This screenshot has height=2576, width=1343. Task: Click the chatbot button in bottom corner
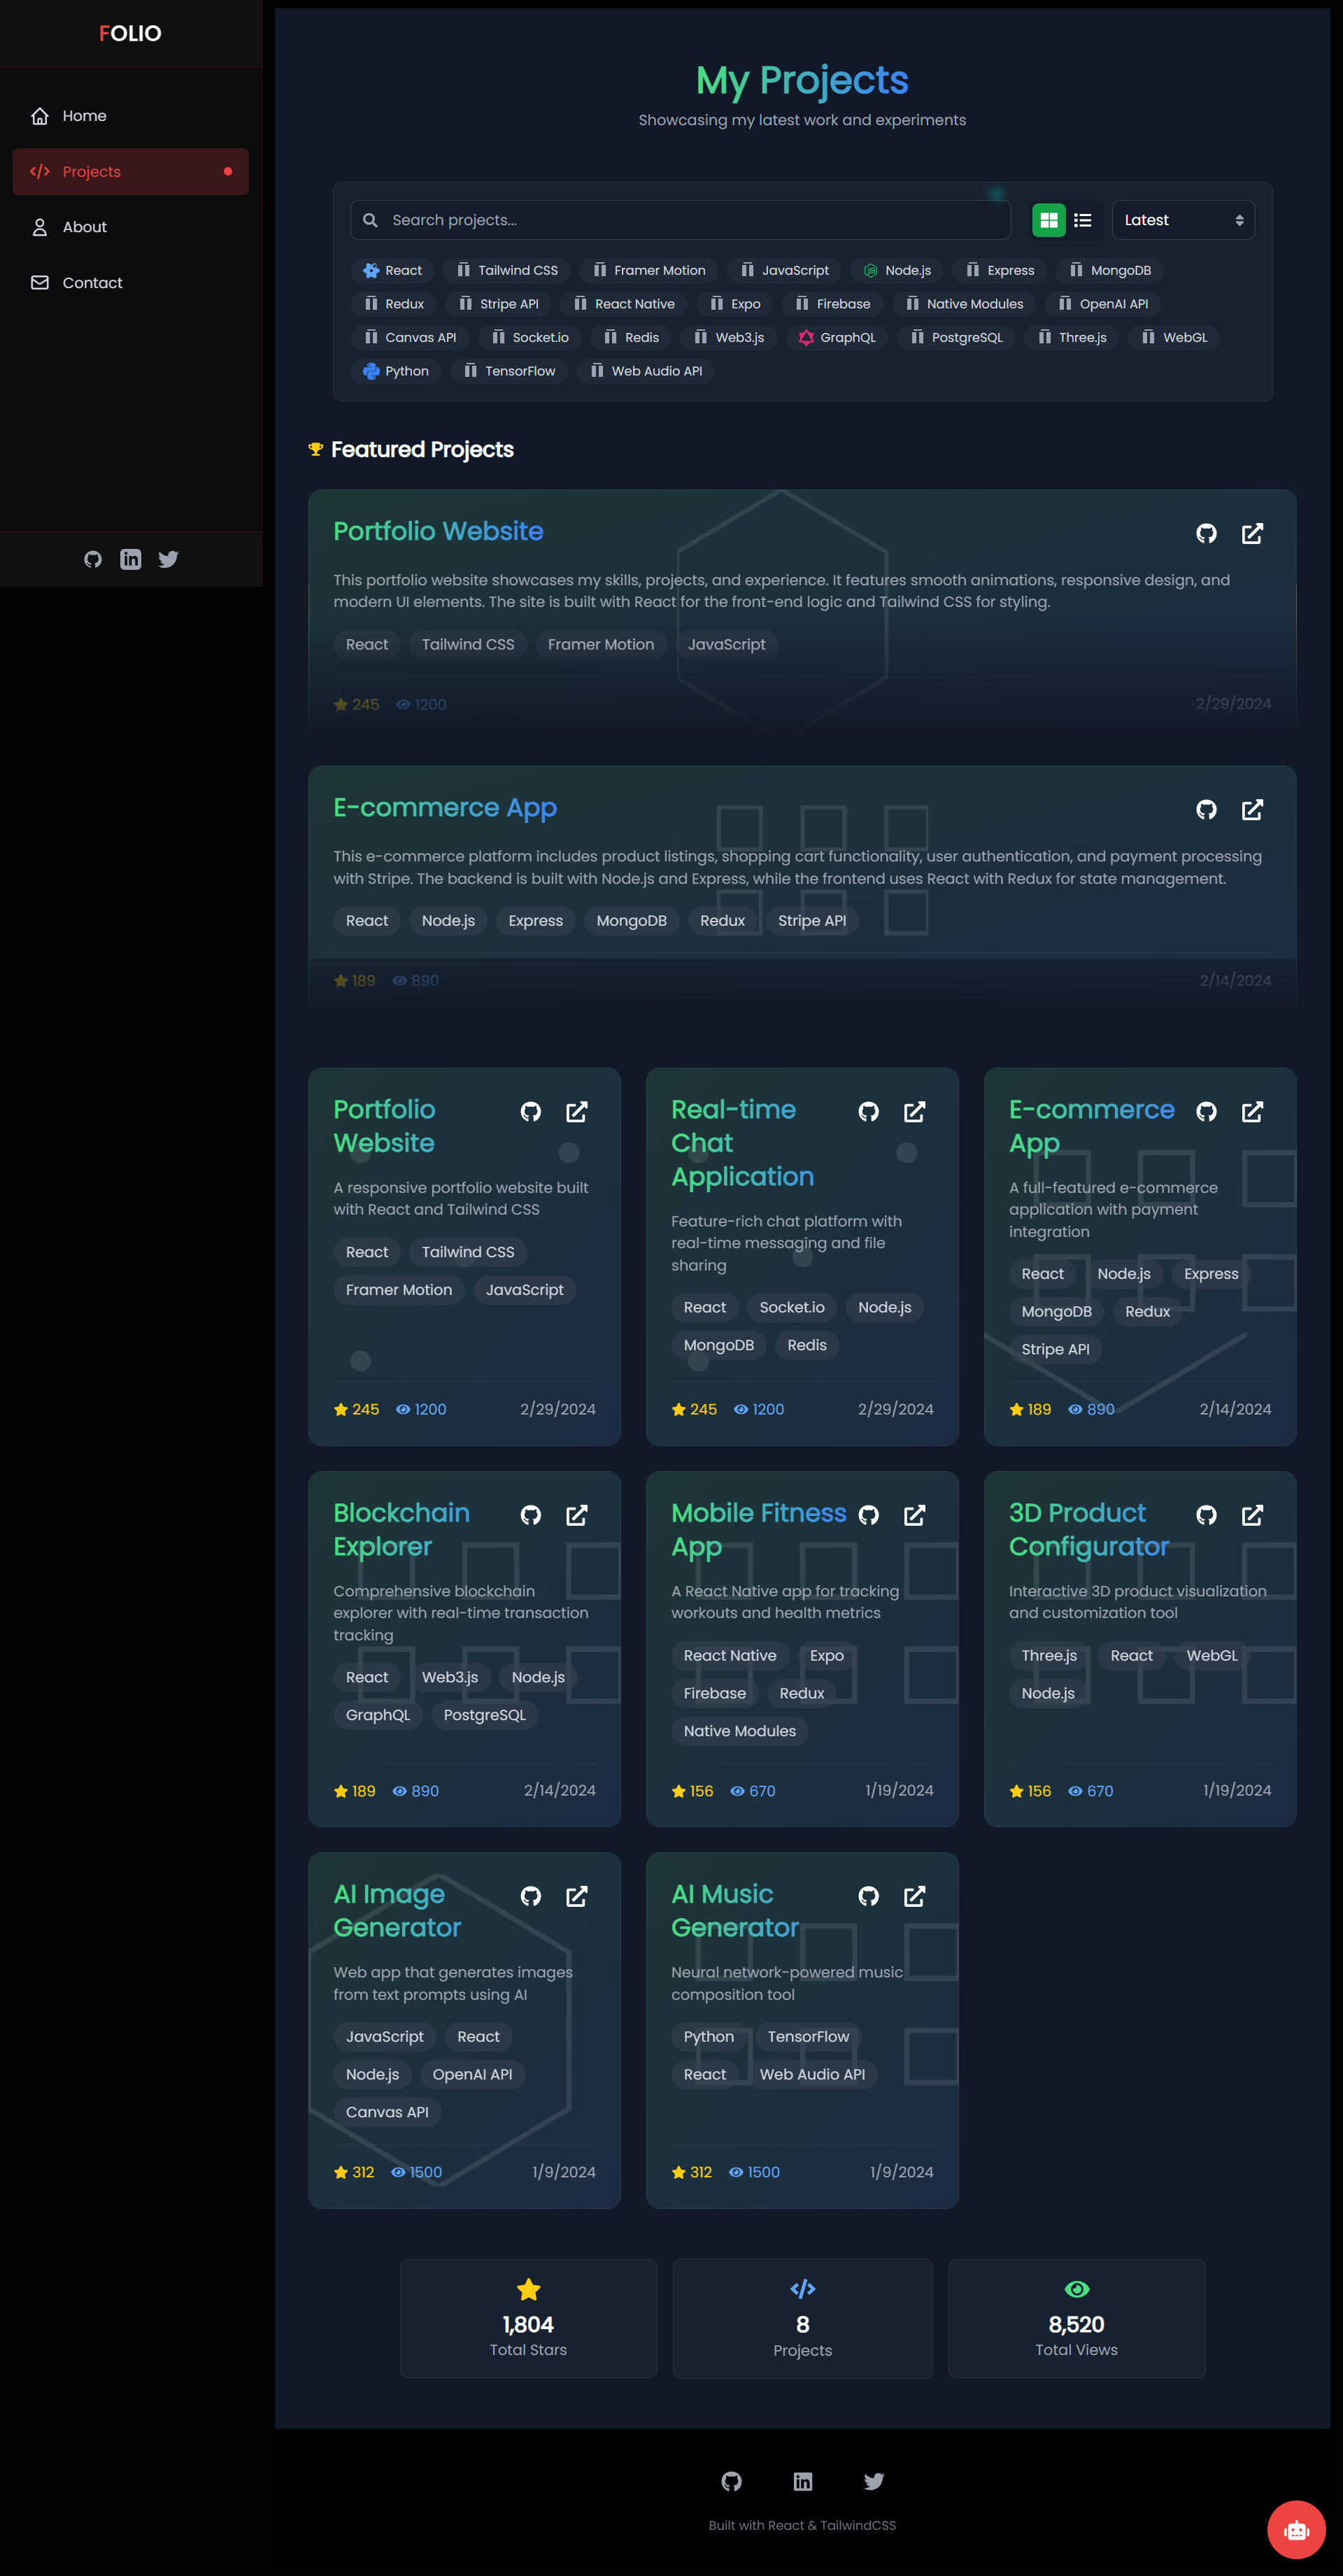coord(1296,2529)
